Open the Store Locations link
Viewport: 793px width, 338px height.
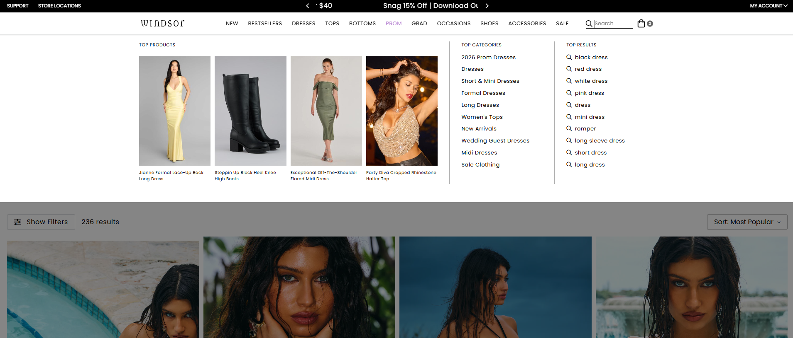(x=59, y=6)
